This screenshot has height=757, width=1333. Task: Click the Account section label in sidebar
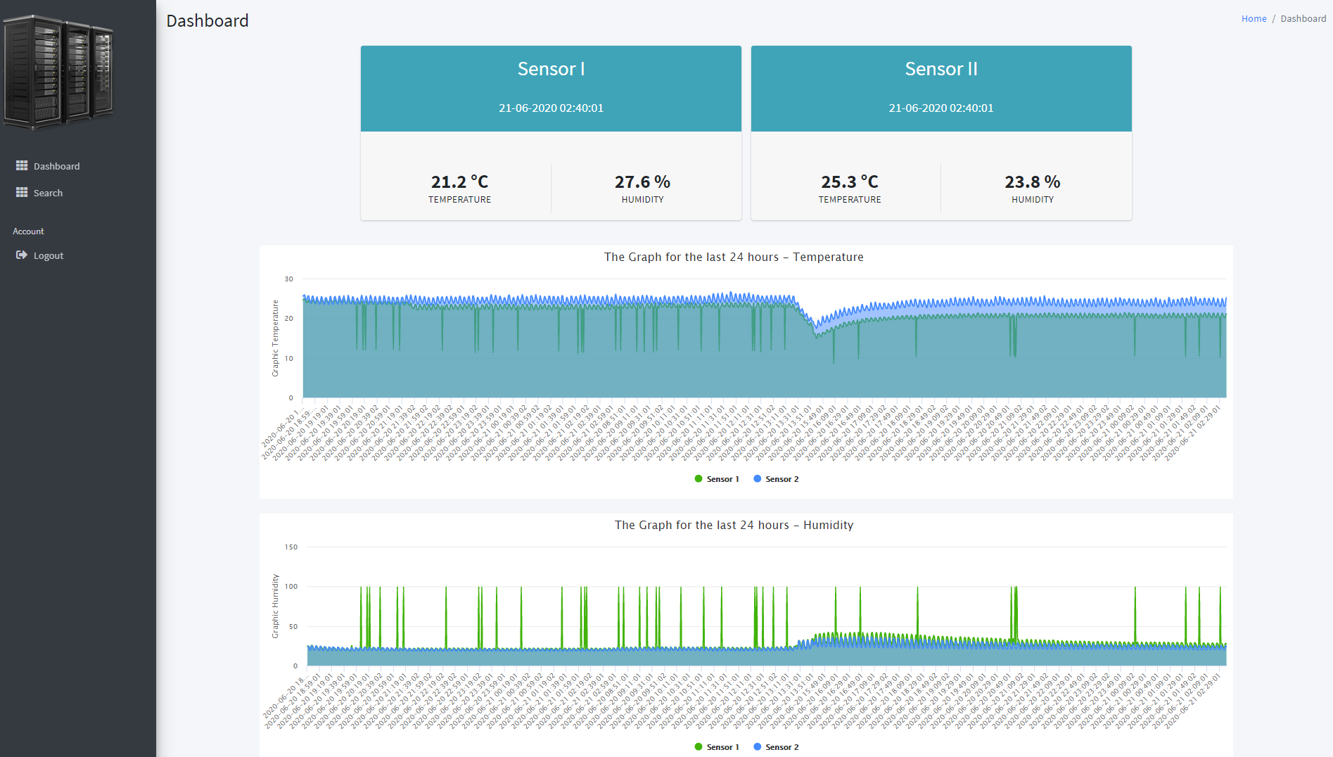click(x=28, y=231)
